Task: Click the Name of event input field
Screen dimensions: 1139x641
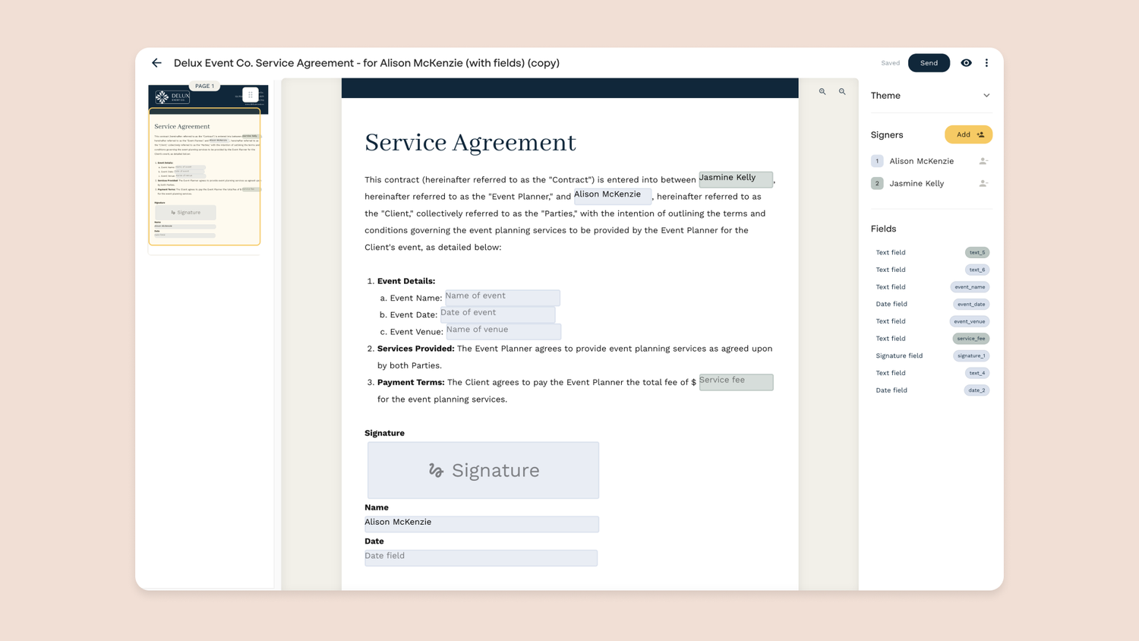Action: [x=502, y=297]
